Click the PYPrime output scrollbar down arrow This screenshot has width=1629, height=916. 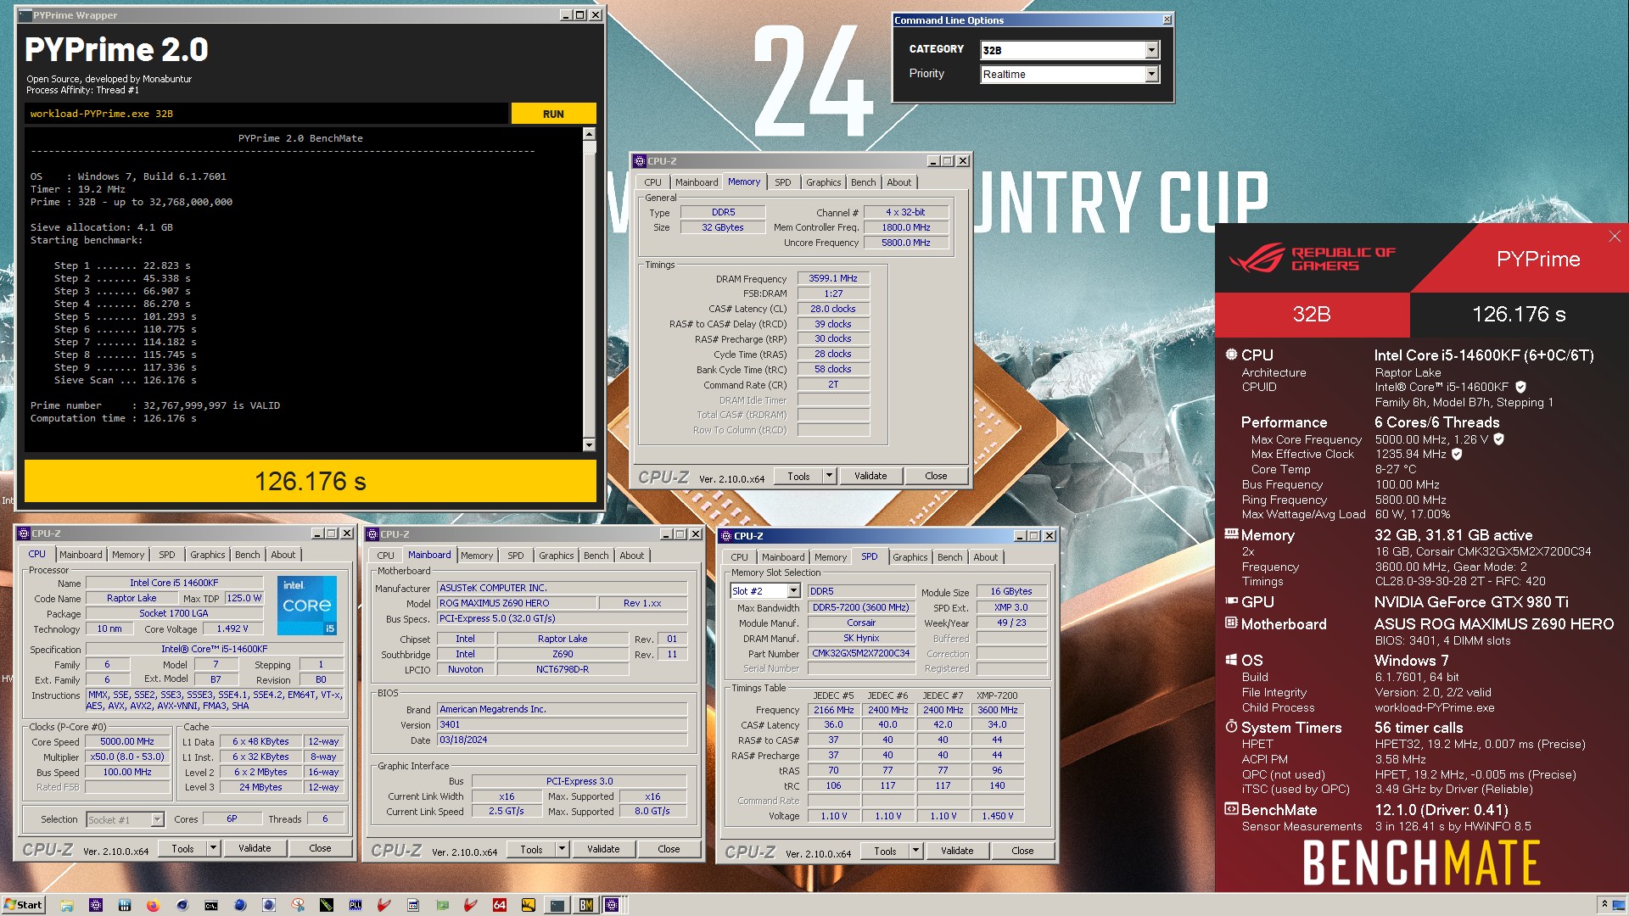(x=589, y=444)
